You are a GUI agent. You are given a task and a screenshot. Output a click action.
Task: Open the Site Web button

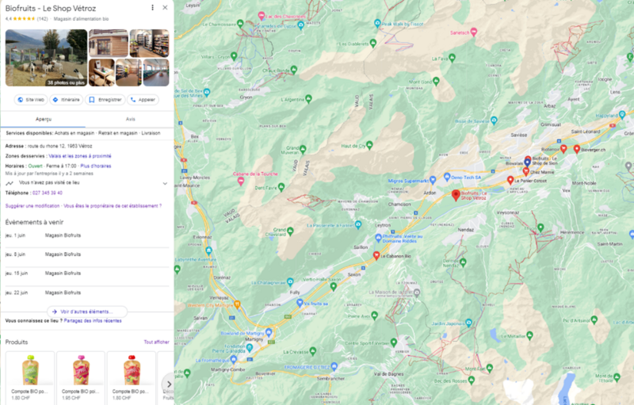coord(31,100)
